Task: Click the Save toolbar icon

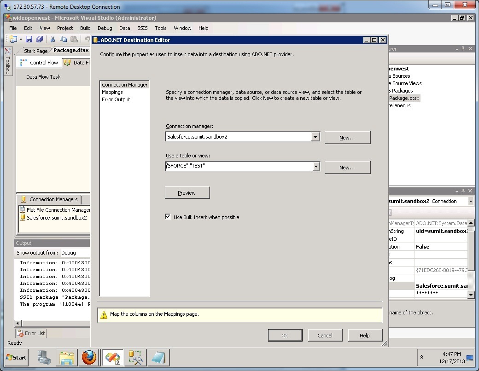Action: pyautogui.click(x=29, y=39)
